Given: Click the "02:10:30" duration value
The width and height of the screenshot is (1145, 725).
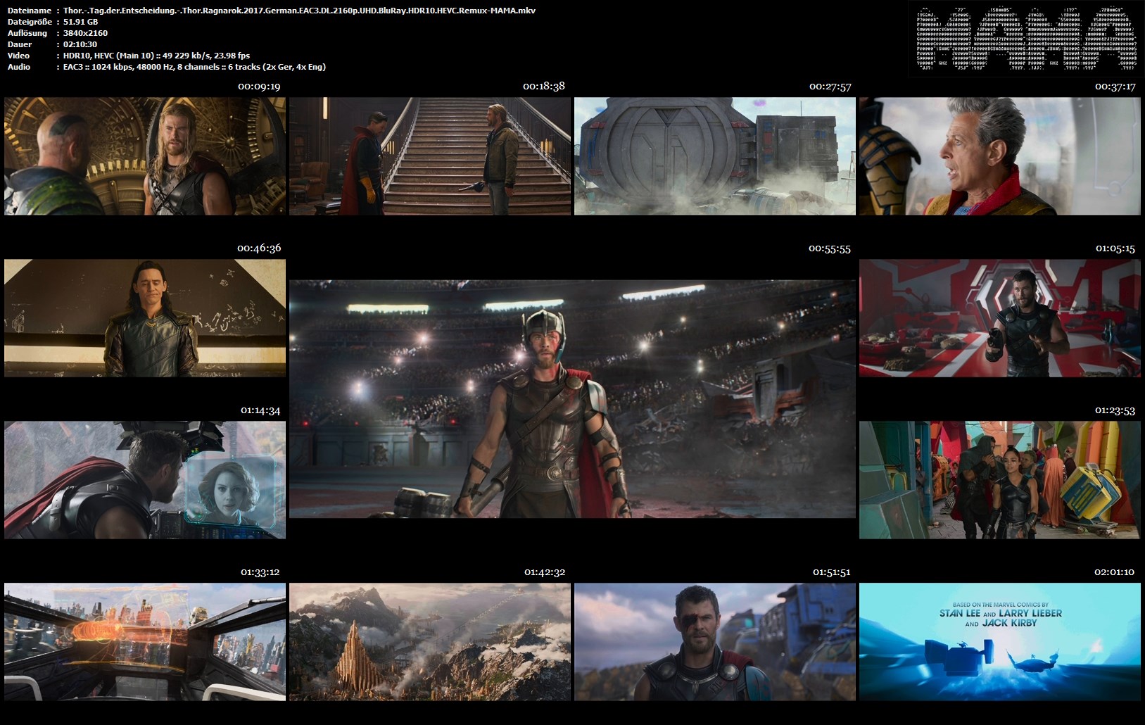Looking at the screenshot, I should (x=80, y=44).
